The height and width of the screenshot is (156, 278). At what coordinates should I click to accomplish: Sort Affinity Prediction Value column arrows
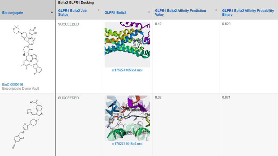click(x=216, y=10)
